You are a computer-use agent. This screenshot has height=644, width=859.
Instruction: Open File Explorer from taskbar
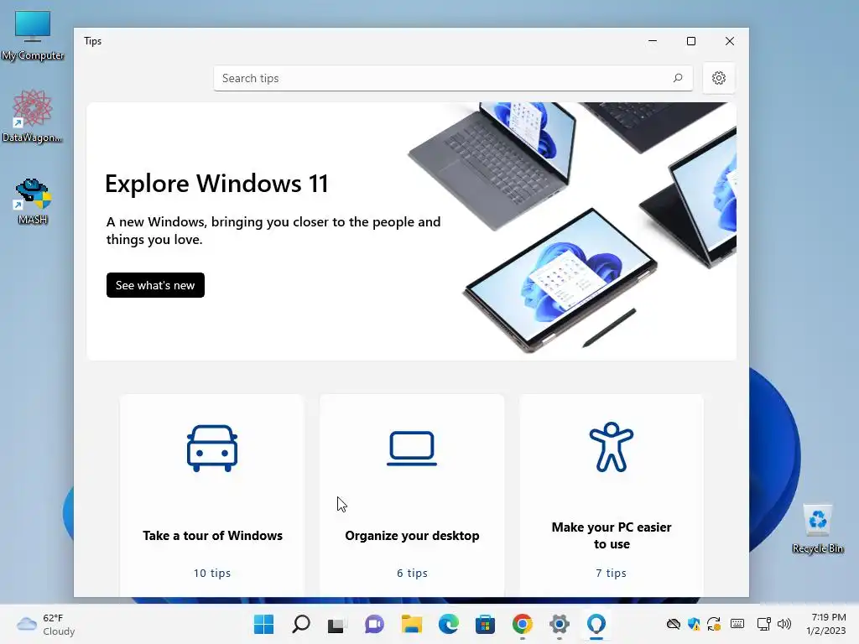(x=411, y=624)
